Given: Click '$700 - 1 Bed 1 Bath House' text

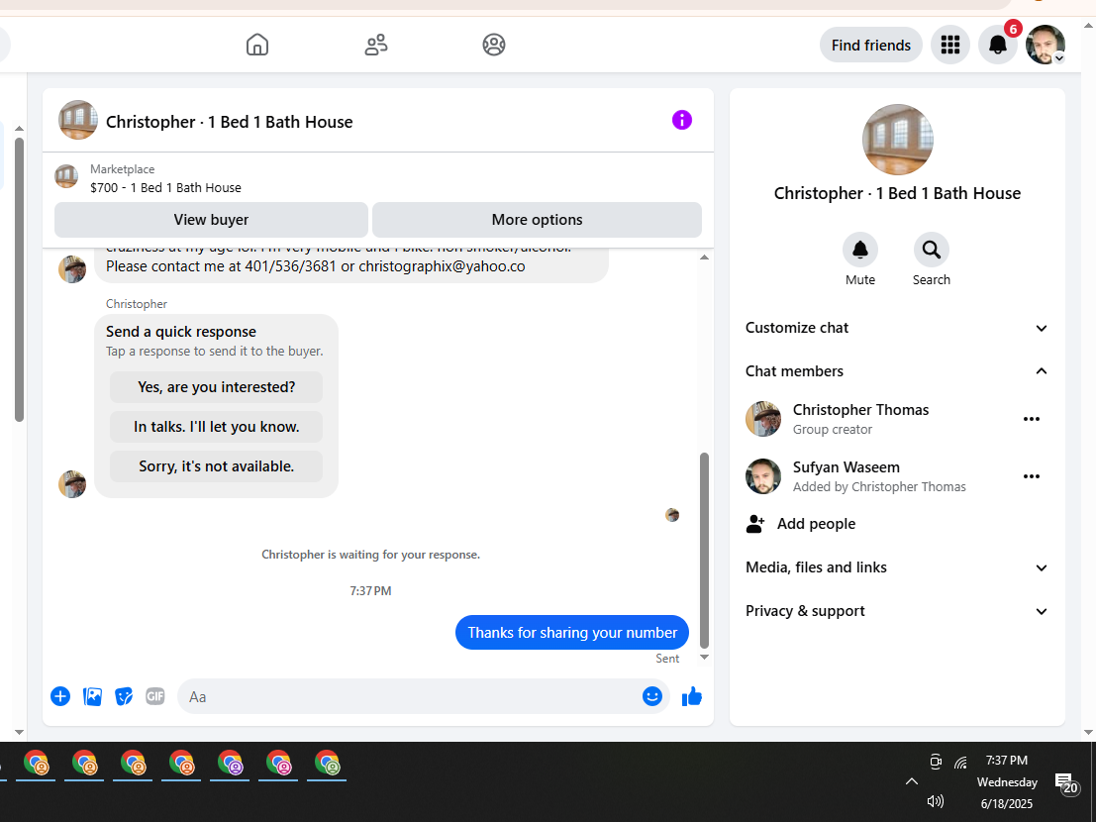Looking at the screenshot, I should click(x=165, y=187).
